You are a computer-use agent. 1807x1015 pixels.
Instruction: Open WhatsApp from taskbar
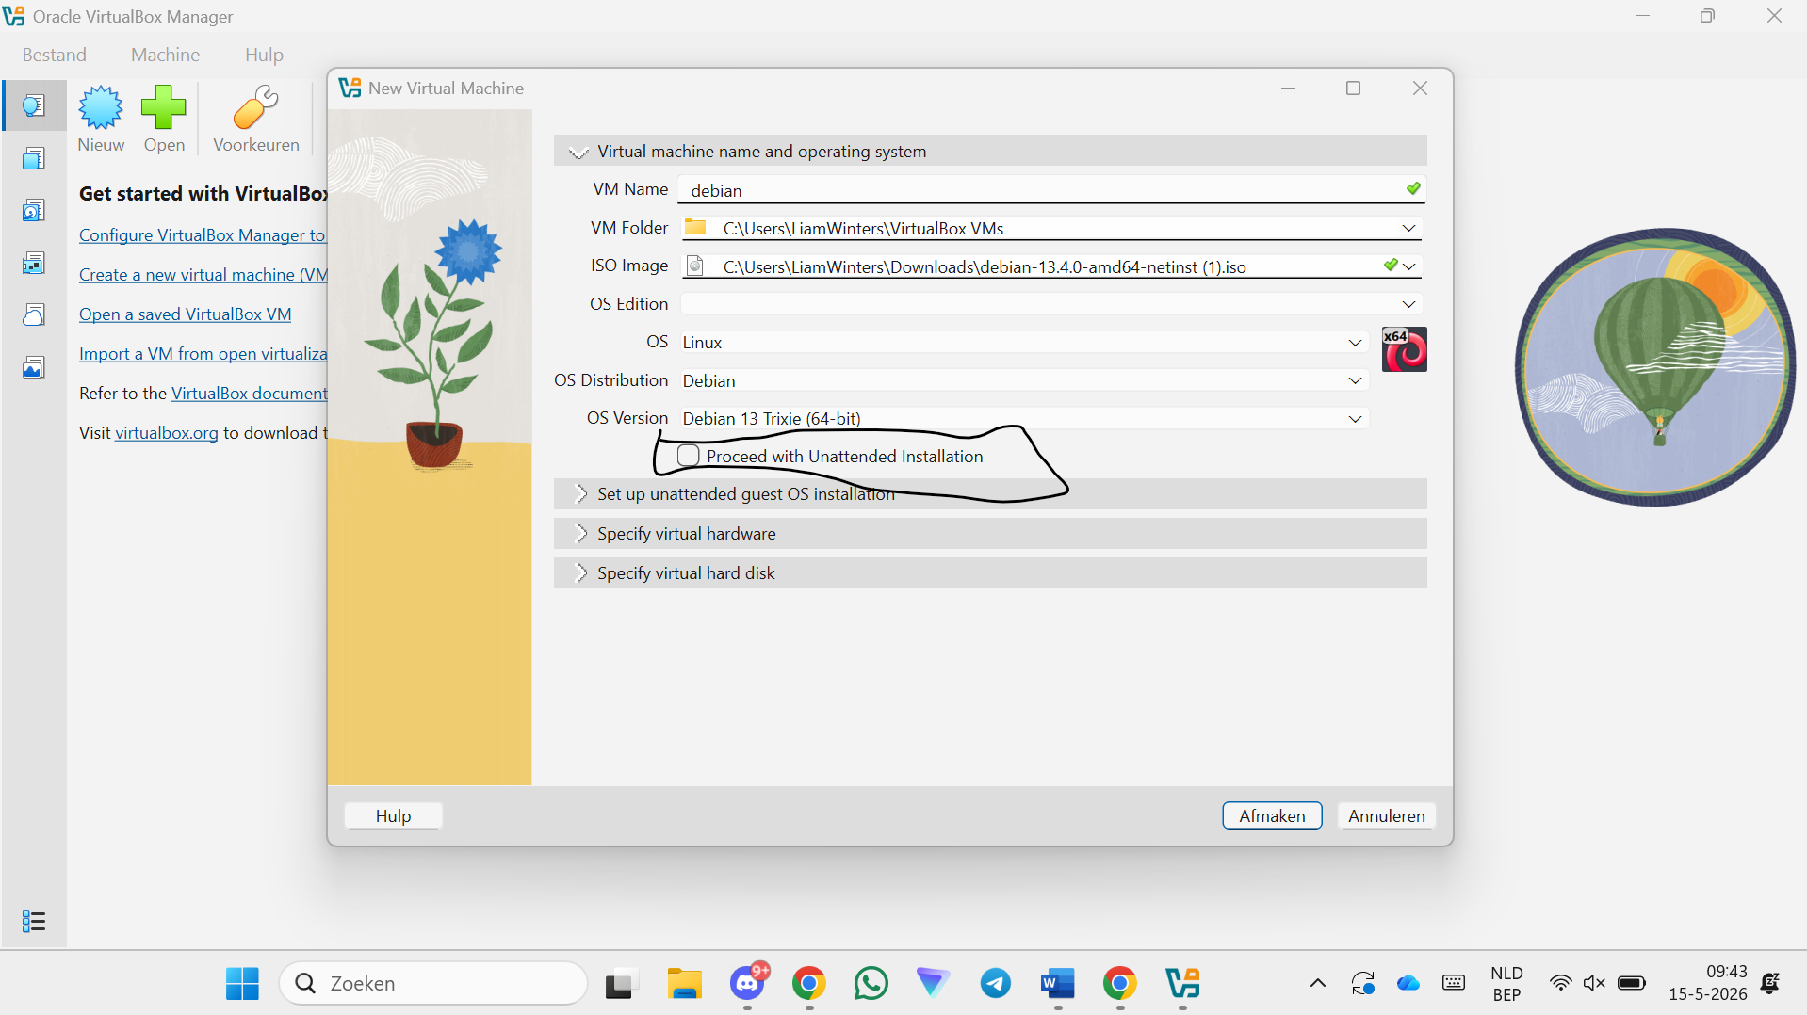coord(871,983)
